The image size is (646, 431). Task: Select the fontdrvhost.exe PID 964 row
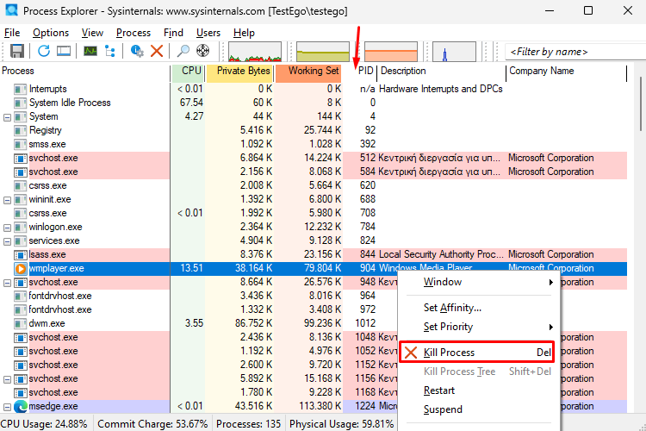click(x=200, y=297)
